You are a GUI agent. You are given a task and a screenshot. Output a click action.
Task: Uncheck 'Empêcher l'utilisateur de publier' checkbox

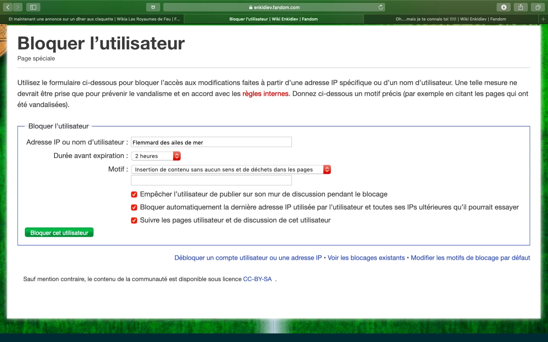pos(134,195)
